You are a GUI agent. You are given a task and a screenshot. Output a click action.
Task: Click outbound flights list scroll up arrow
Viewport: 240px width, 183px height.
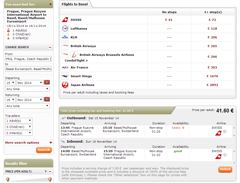pos(234,128)
